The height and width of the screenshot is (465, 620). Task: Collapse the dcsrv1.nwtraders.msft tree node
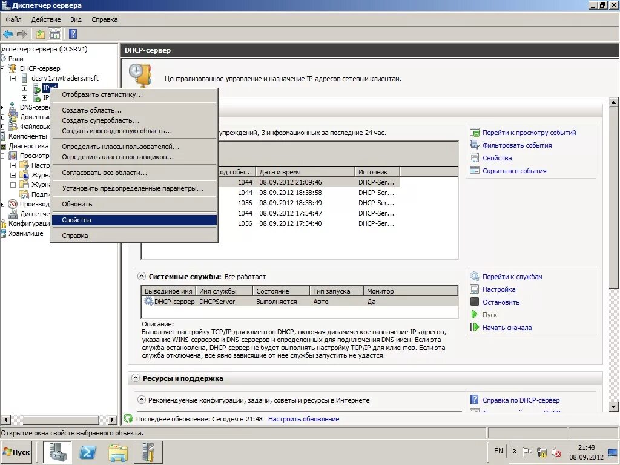pyautogui.click(x=13, y=78)
